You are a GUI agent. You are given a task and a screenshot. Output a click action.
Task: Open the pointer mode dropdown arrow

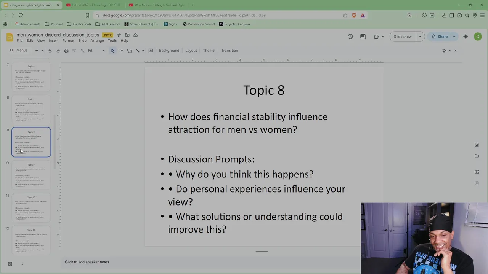449,51
